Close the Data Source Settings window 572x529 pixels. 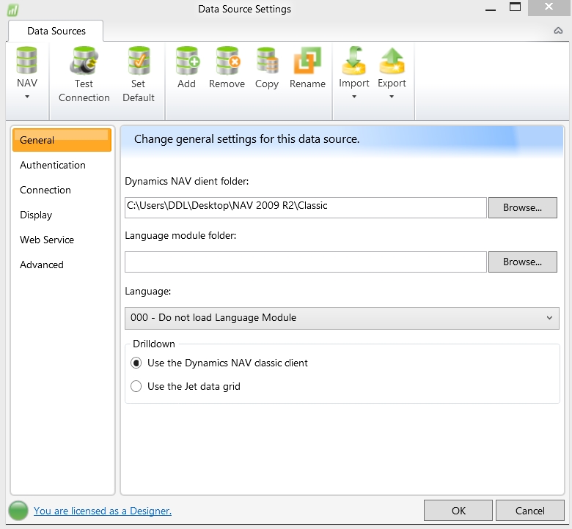coord(549,7)
